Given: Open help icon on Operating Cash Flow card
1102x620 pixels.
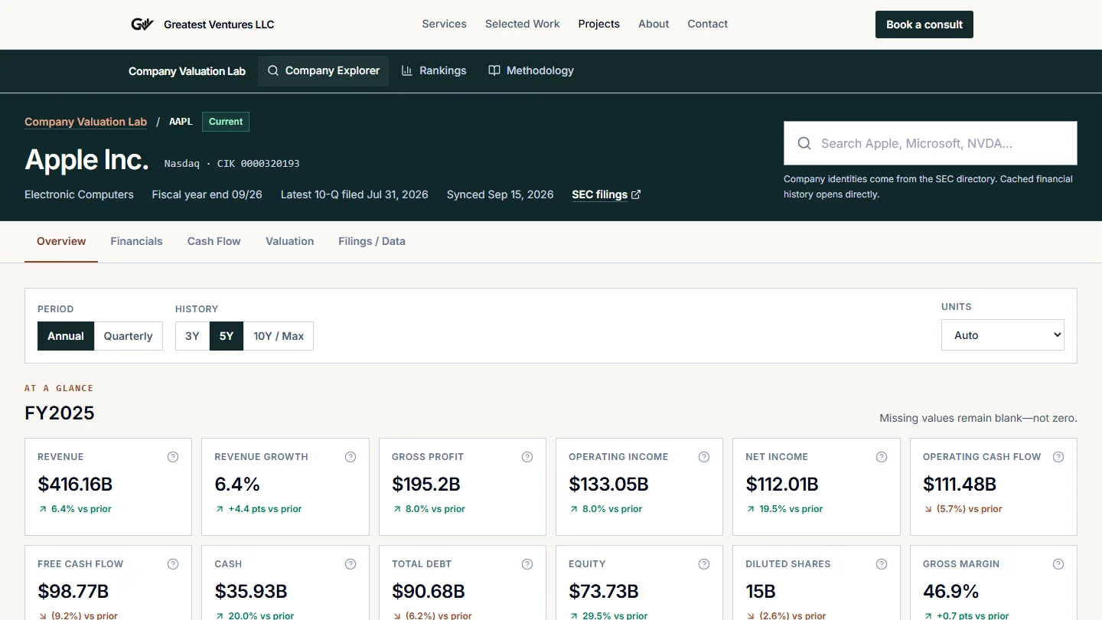Looking at the screenshot, I should point(1058,457).
